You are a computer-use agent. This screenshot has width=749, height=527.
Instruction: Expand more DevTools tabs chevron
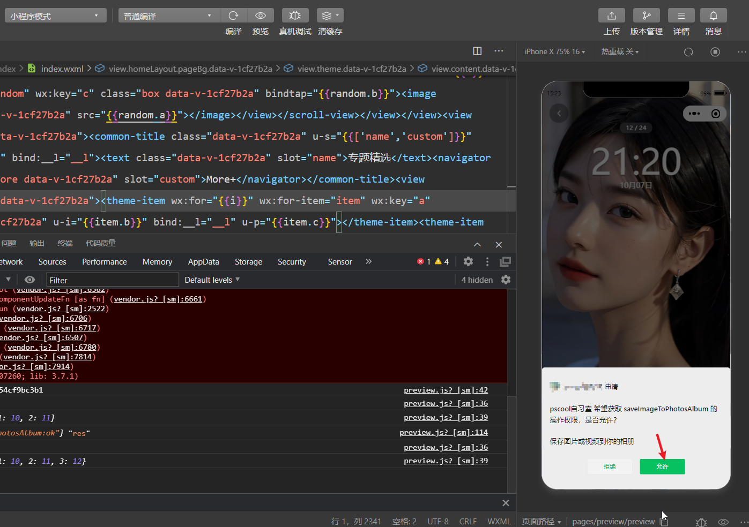point(368,261)
